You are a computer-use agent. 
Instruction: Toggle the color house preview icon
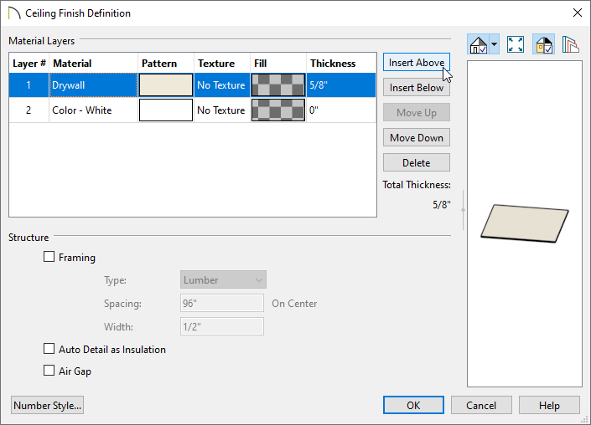(x=543, y=44)
